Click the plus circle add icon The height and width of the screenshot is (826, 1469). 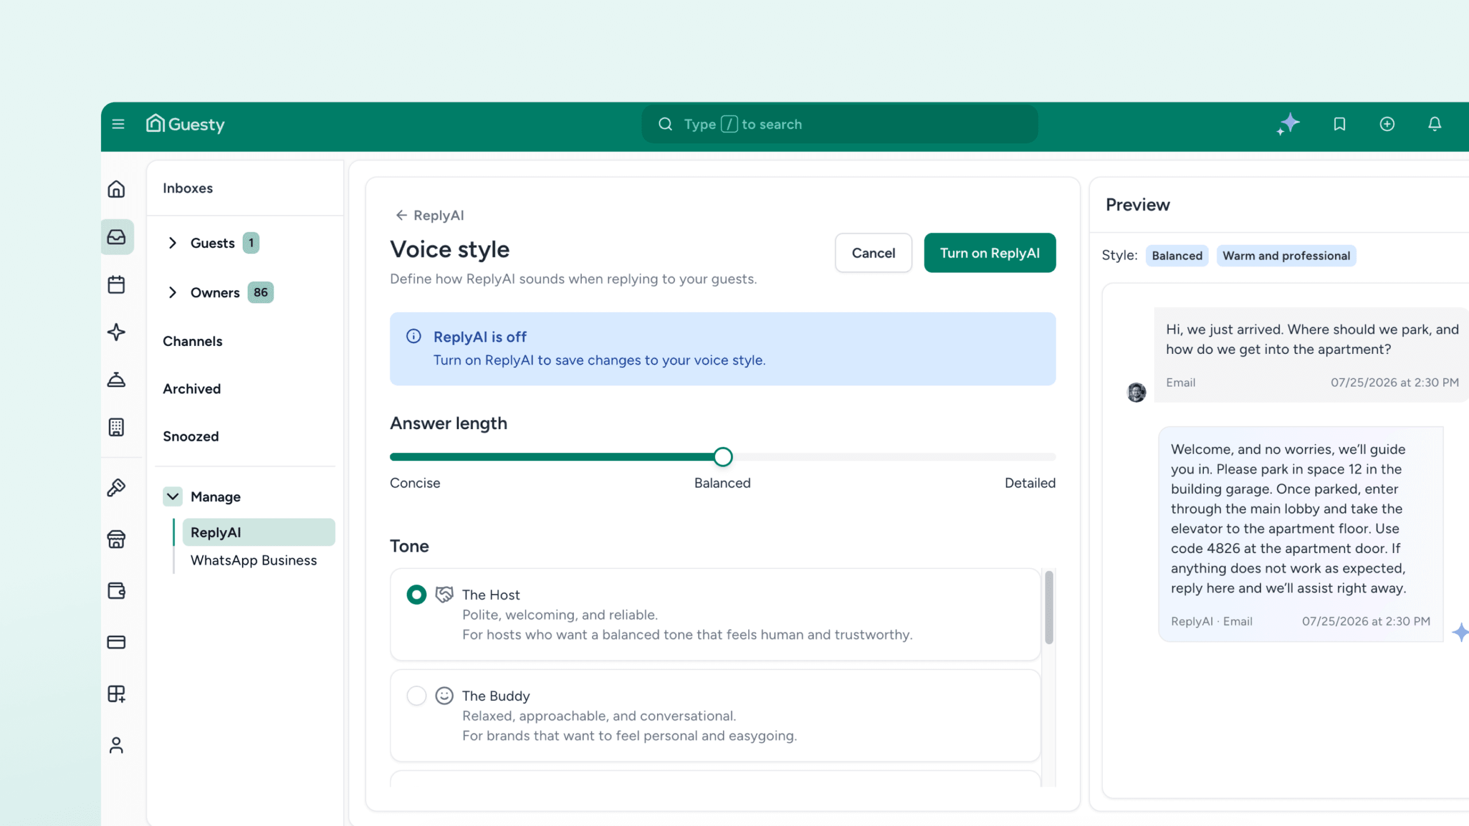1387,124
